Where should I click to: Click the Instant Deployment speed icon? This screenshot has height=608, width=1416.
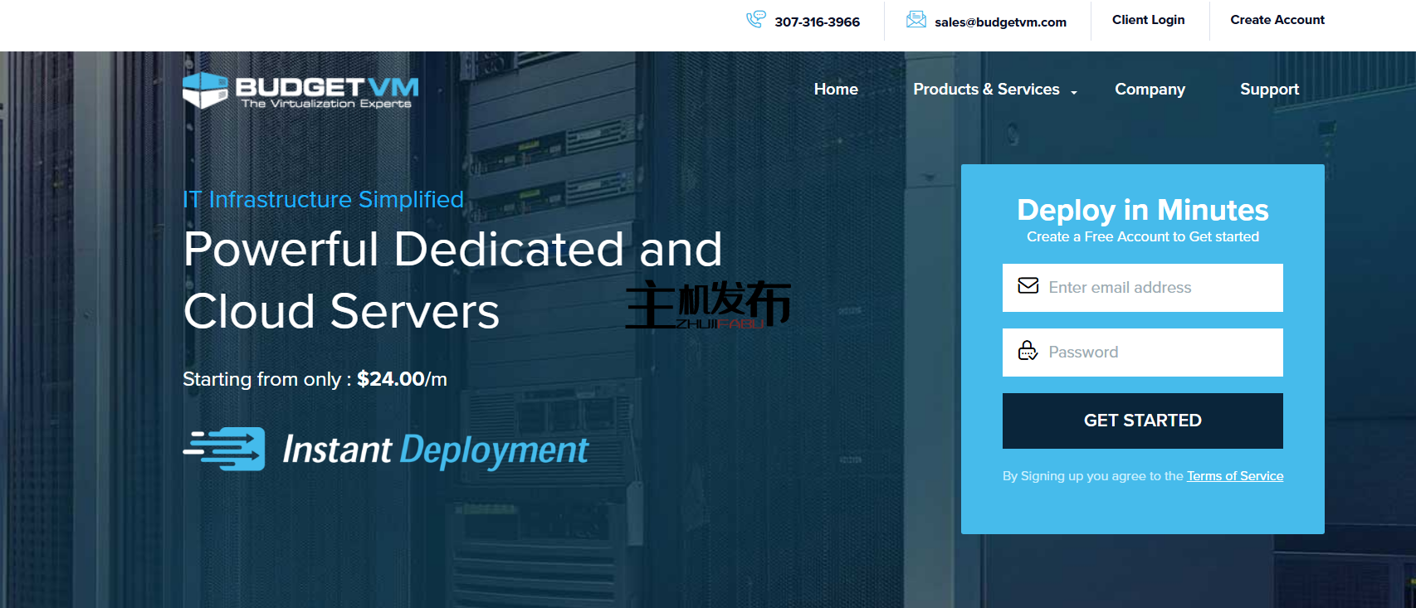[224, 449]
